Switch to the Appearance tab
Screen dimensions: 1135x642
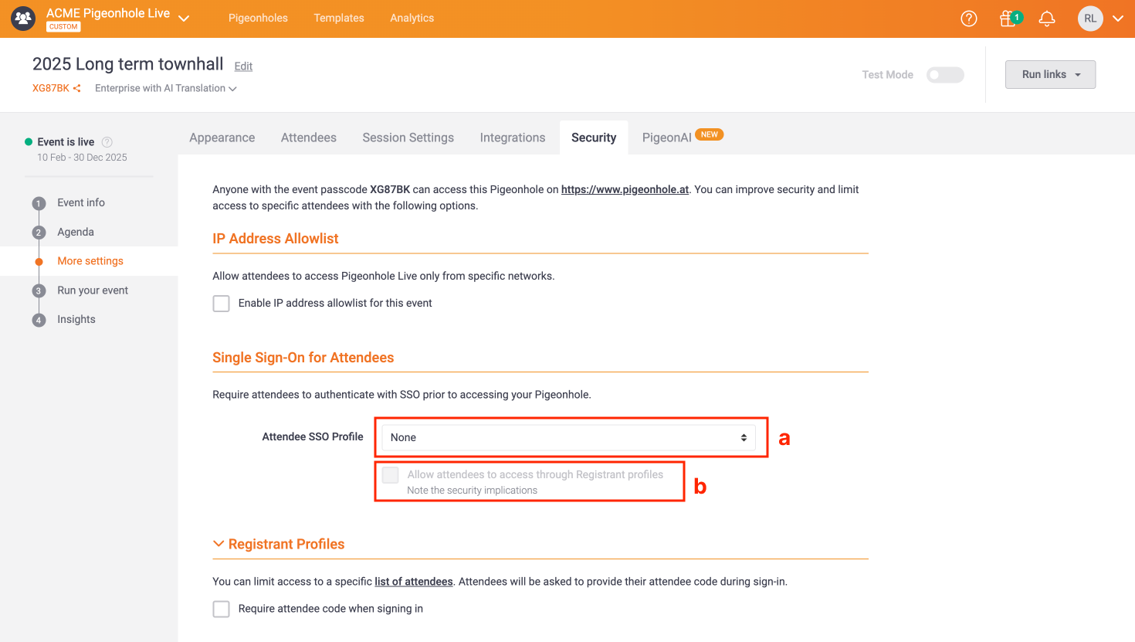[222, 138]
